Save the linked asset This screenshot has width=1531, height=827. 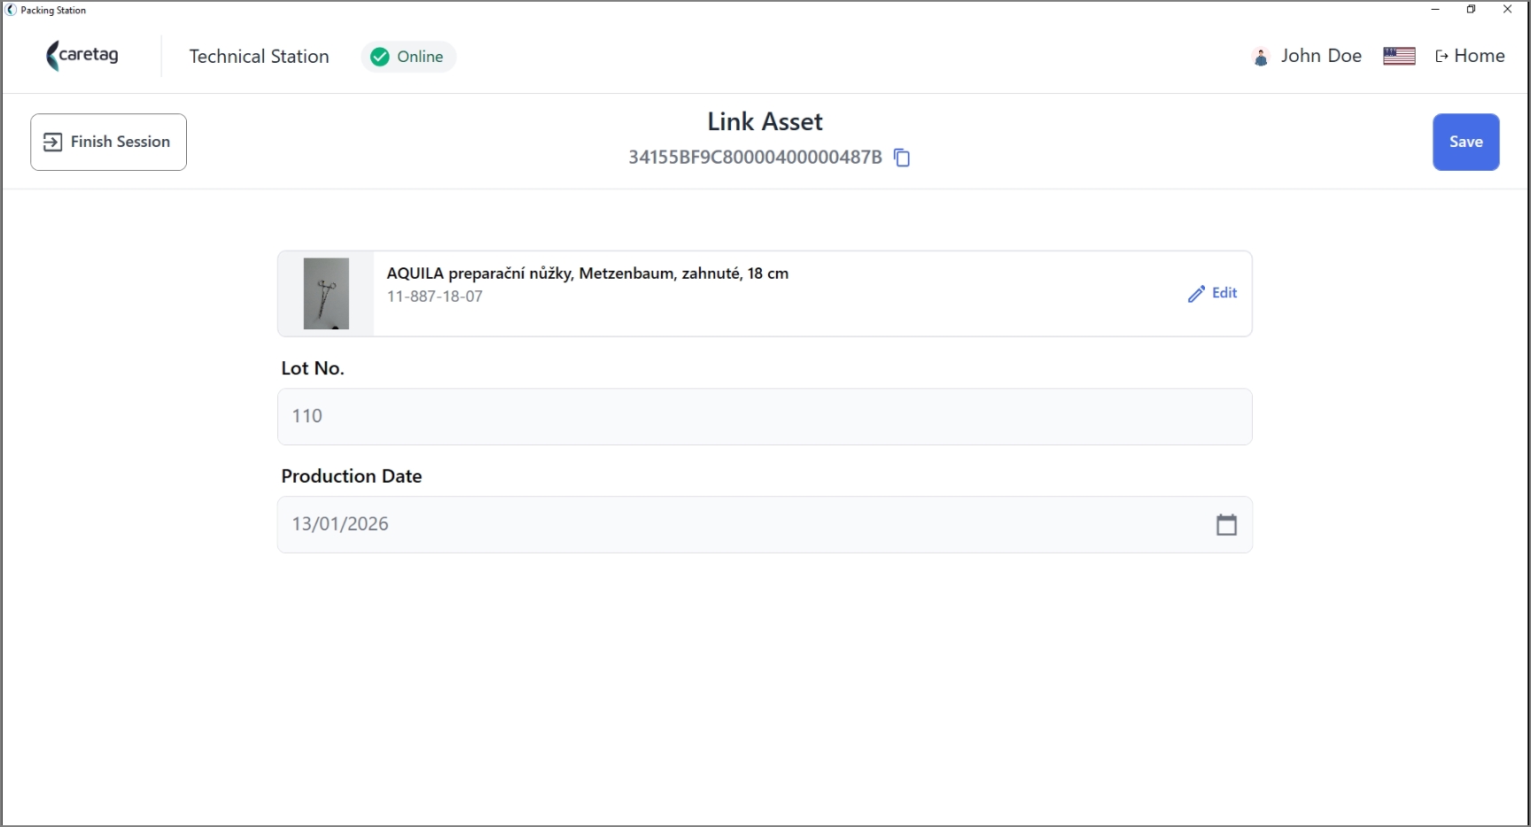[1465, 142]
